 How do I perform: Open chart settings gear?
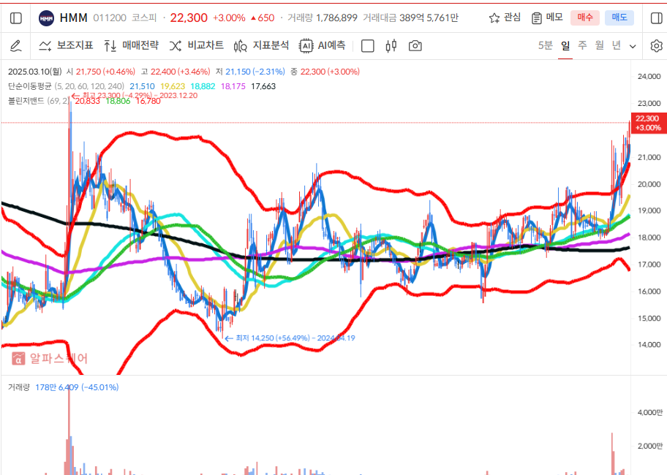point(657,46)
